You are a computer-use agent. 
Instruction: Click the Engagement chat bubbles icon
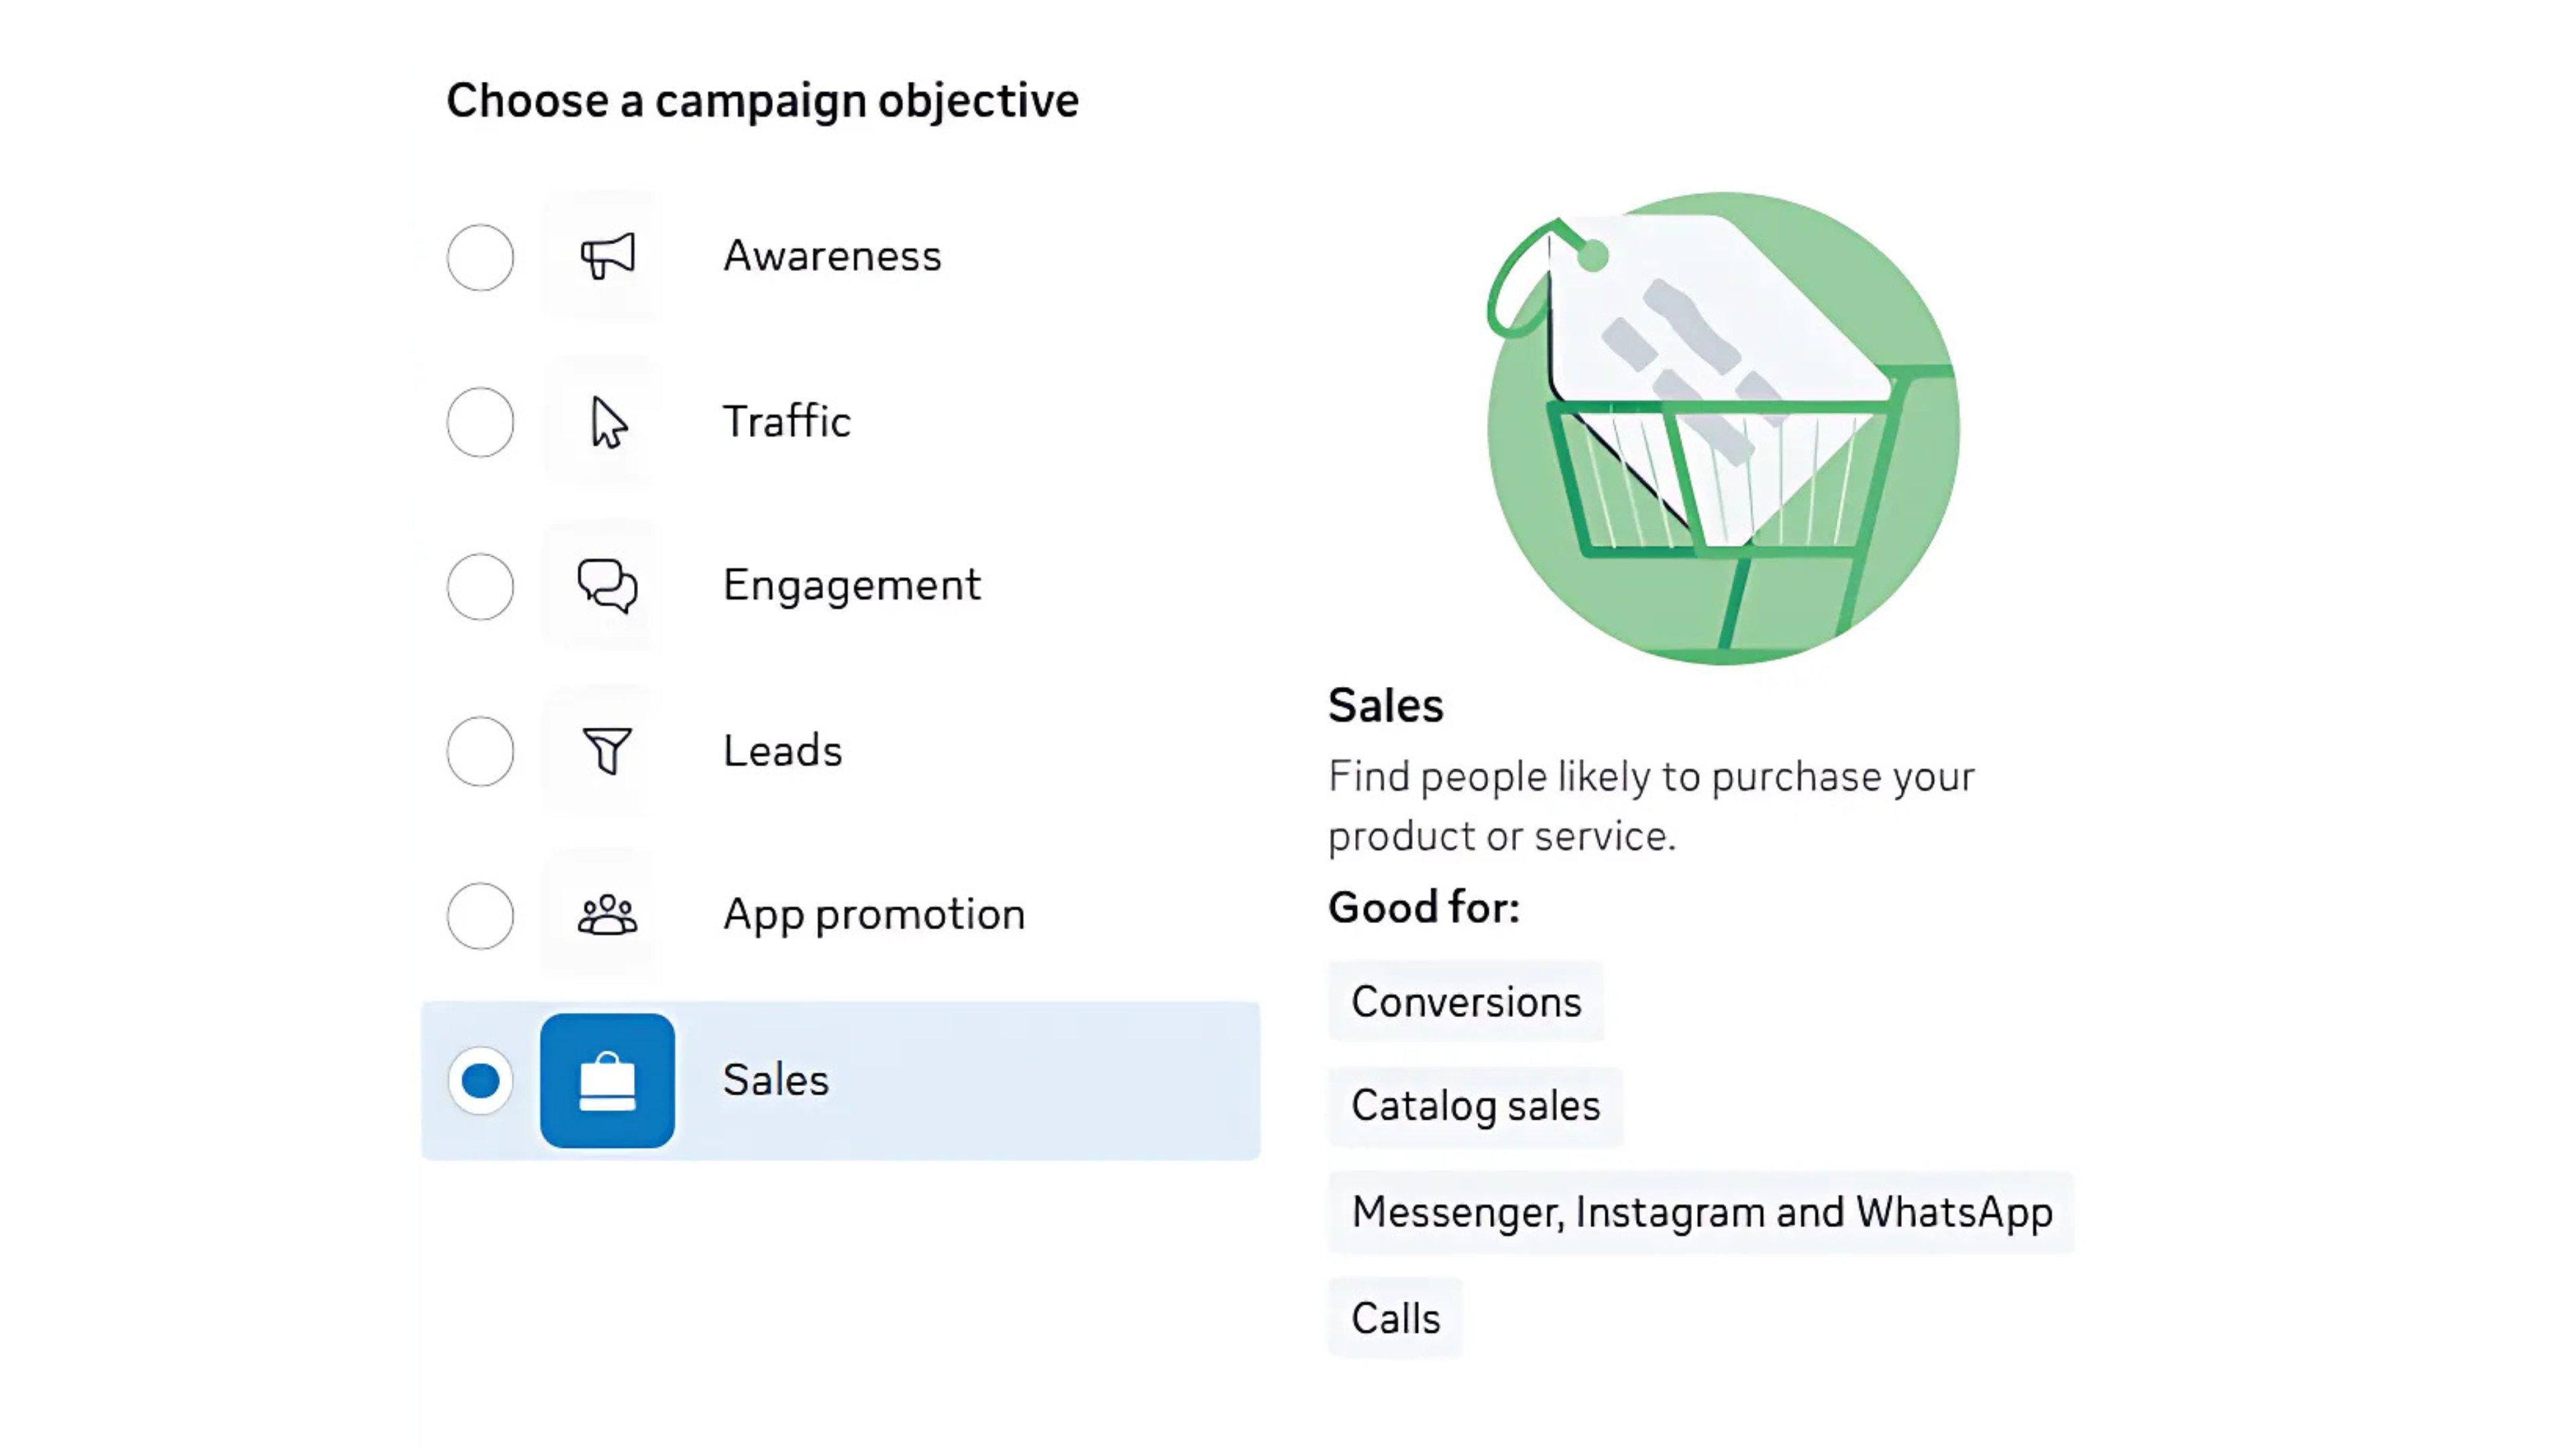click(x=607, y=586)
